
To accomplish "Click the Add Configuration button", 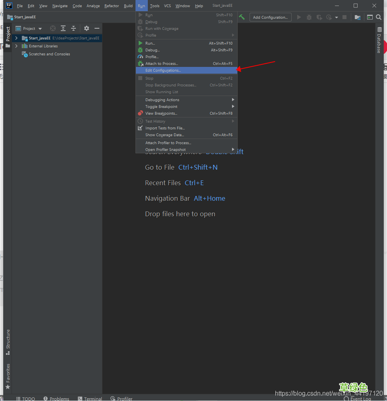I will click(270, 17).
